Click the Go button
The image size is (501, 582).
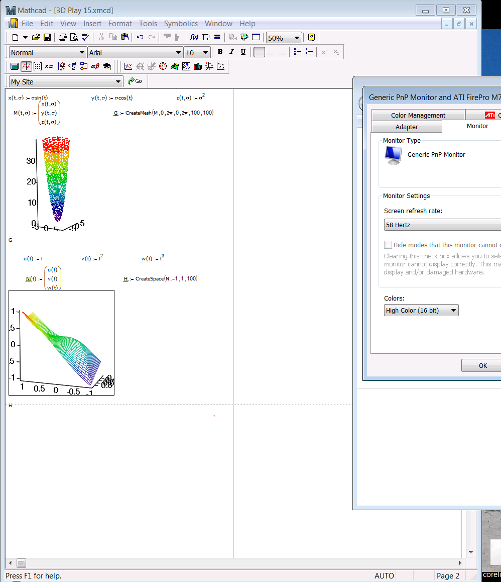[135, 81]
